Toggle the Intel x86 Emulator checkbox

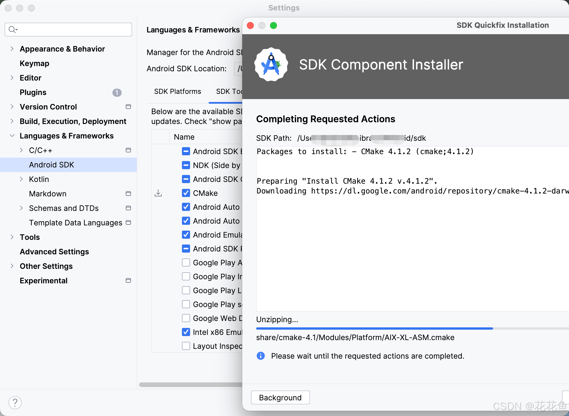tap(186, 332)
